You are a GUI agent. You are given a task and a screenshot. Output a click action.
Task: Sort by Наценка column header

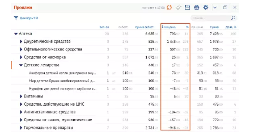[170, 27]
